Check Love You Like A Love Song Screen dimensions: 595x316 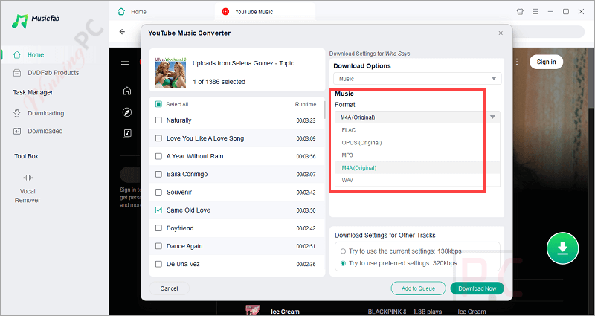click(158, 138)
